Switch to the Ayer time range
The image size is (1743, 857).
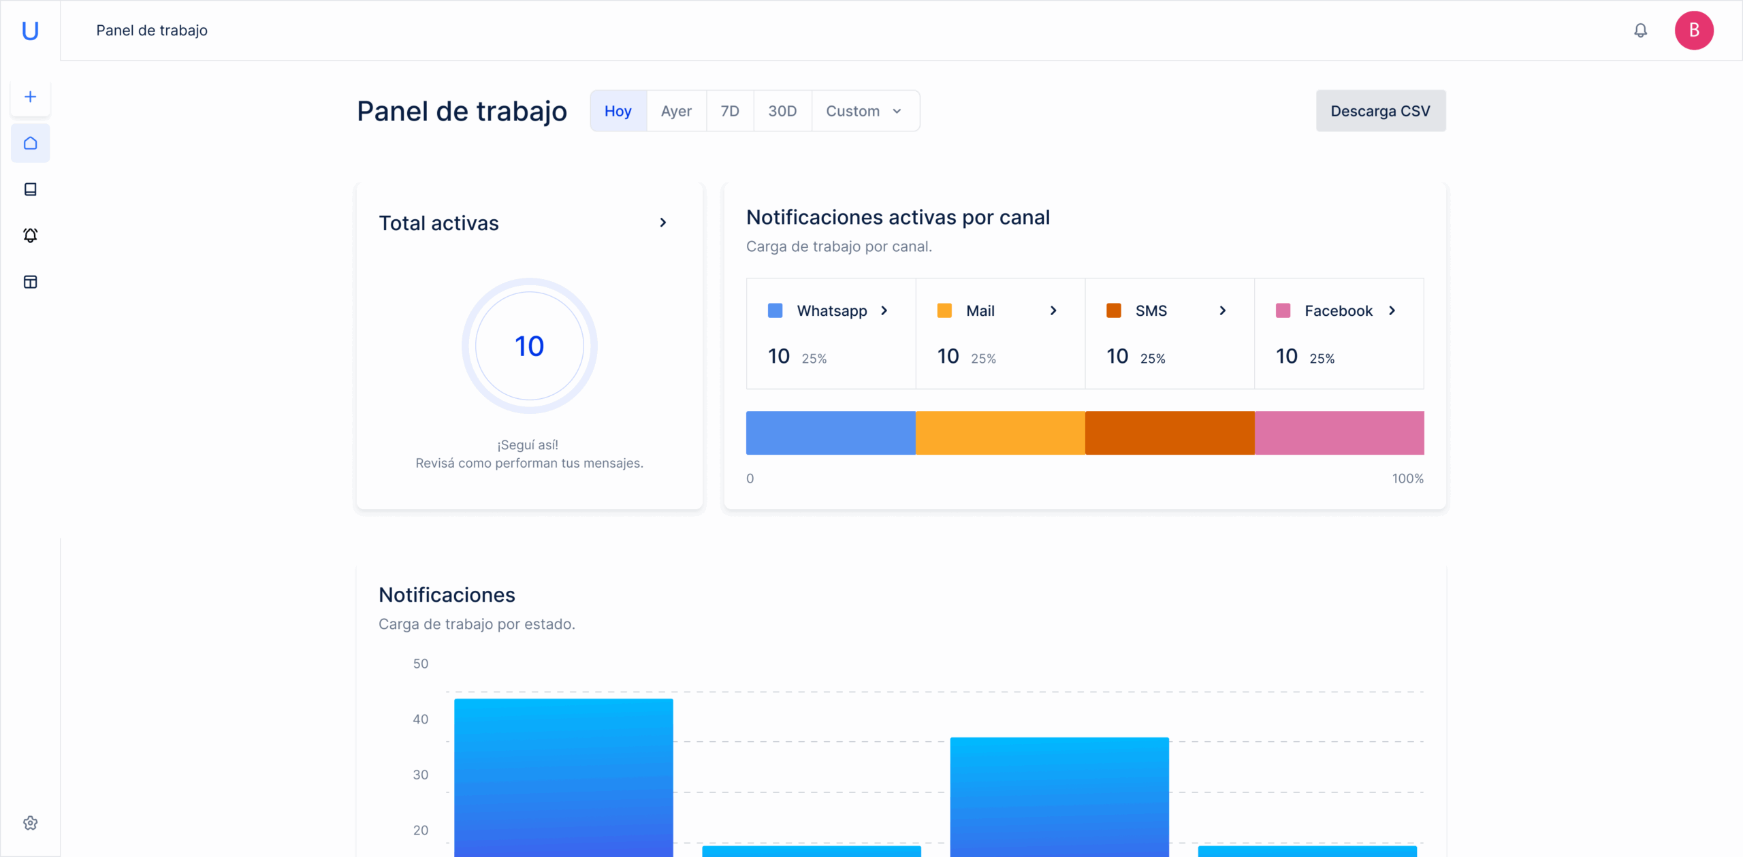[676, 111]
